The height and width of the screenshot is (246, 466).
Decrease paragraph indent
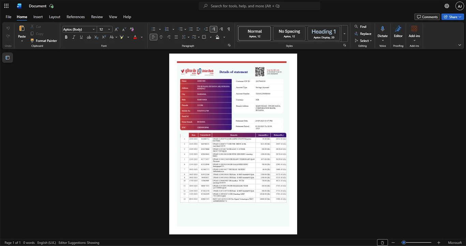199,29
